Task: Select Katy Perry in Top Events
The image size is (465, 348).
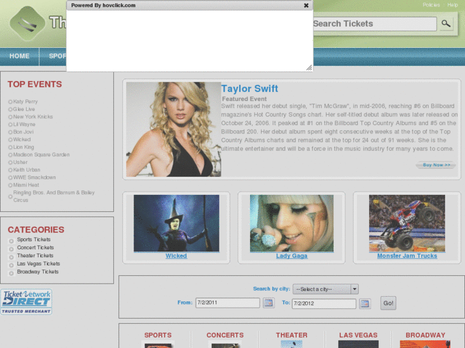Action: pyautogui.click(x=25, y=102)
